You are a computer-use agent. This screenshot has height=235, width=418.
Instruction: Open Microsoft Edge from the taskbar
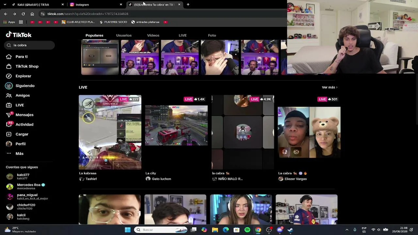coord(226,230)
